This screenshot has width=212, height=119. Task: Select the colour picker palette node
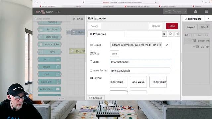pyautogui.click(x=49, y=44)
